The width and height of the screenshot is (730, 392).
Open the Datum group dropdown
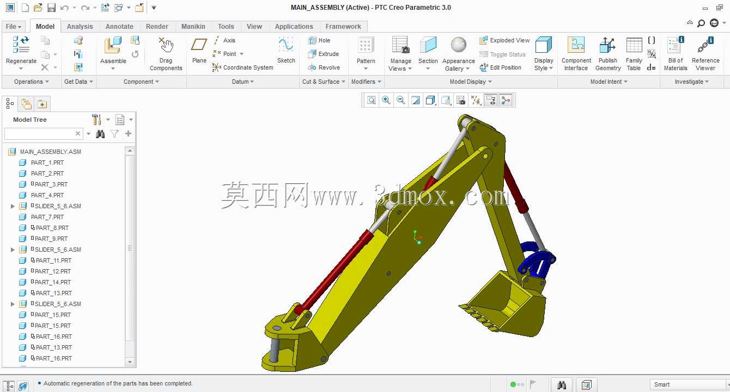coord(243,82)
